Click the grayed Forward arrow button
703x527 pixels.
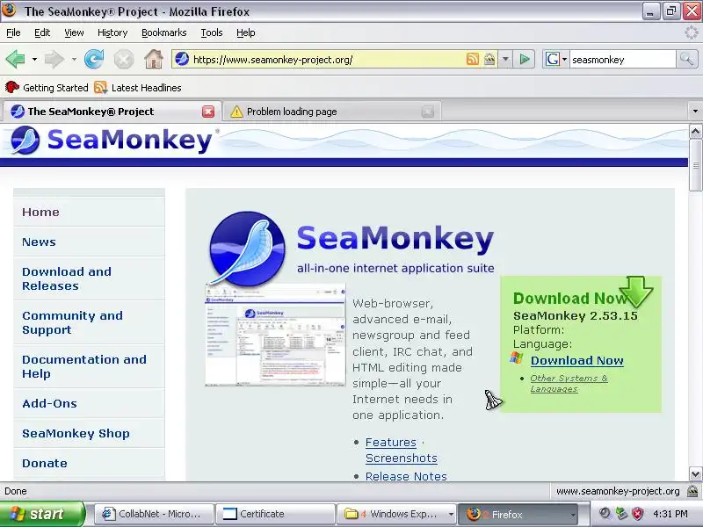(x=54, y=59)
